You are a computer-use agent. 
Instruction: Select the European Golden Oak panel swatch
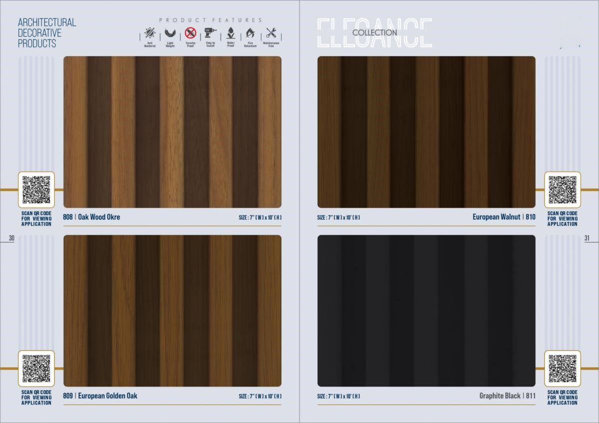coord(172,311)
